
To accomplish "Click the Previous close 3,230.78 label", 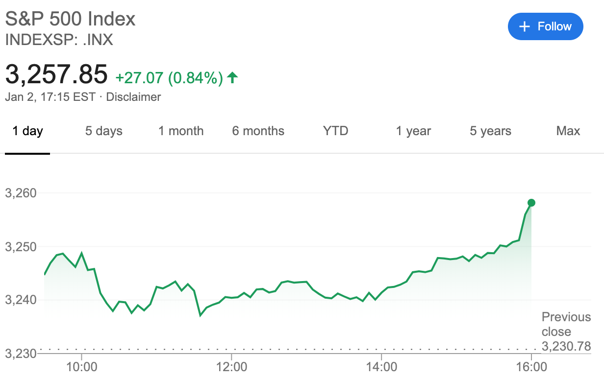I will coord(566,332).
